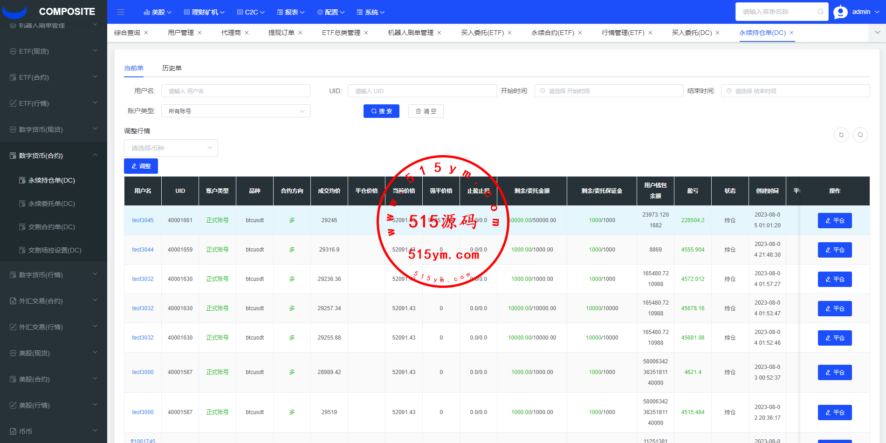Viewport: 886px width, 443px height.
Task: Open user link test3044
Action: point(143,250)
